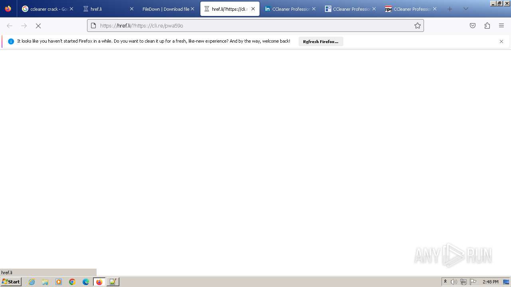Click the page info icon in address bar
The height and width of the screenshot is (287, 511).
(x=93, y=26)
